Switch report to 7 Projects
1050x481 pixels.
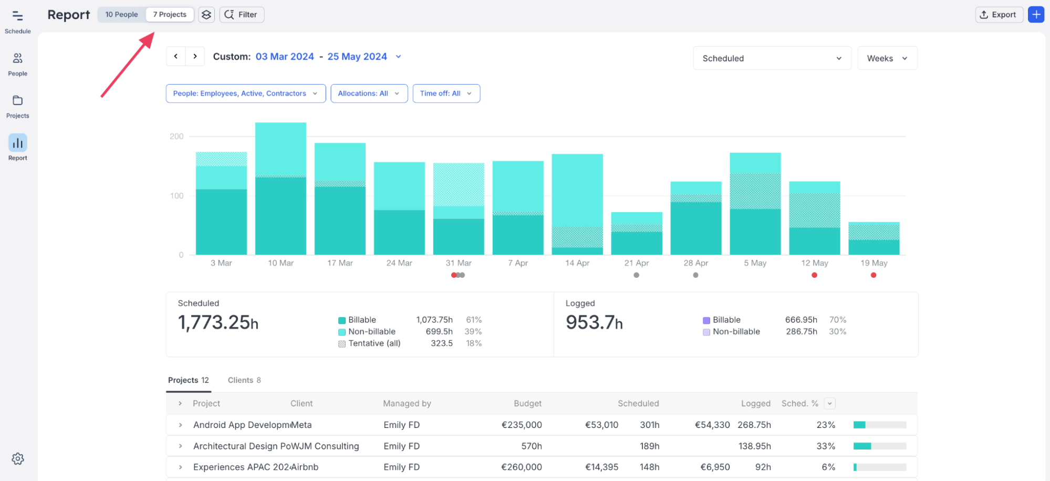170,15
